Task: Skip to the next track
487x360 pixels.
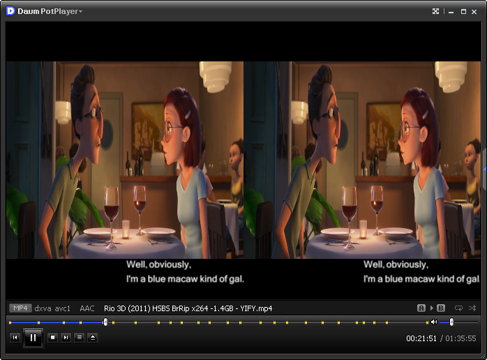Action: (x=66, y=338)
